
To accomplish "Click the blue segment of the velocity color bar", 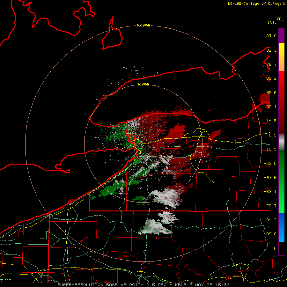I will click(282, 227).
